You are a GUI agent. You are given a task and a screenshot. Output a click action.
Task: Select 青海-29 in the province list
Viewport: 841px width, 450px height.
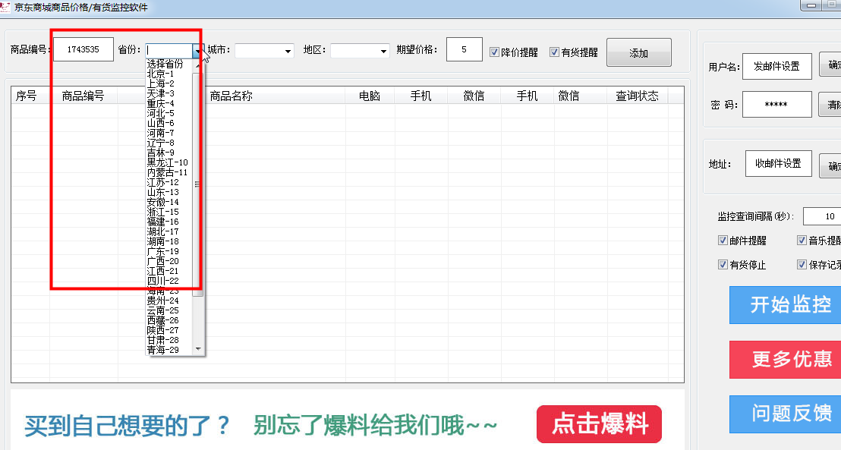pos(163,350)
